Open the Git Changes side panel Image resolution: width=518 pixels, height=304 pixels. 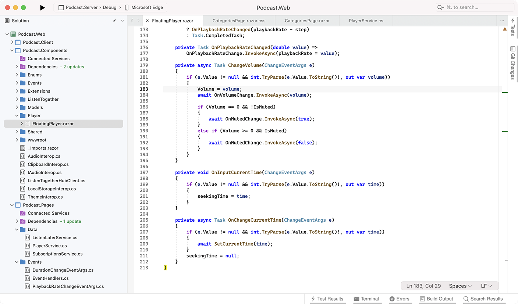pyautogui.click(x=513, y=63)
